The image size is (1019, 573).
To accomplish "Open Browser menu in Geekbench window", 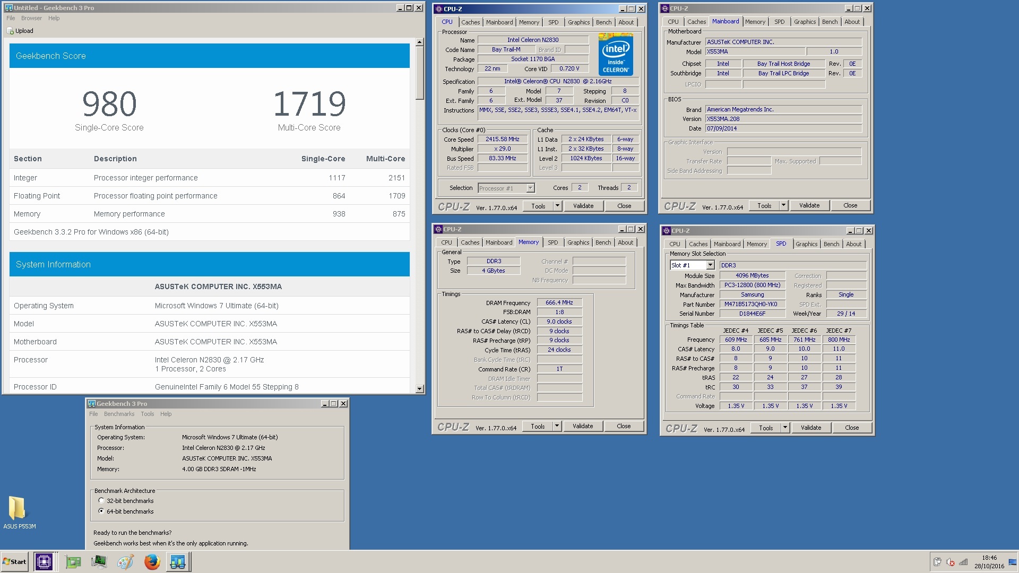I will click(31, 18).
